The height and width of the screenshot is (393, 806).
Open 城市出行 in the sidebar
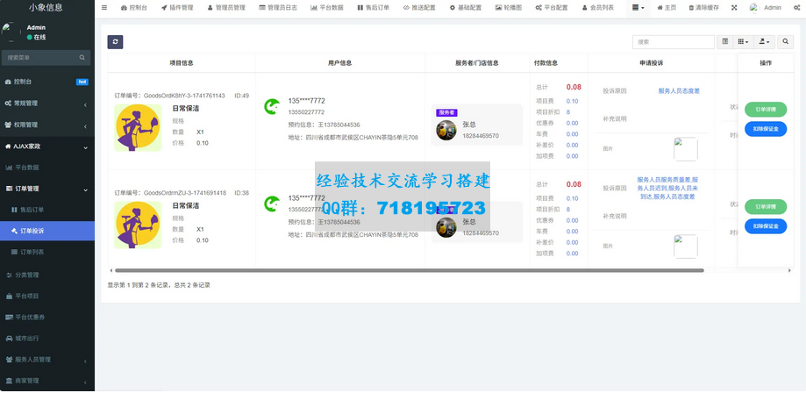[x=47, y=339]
